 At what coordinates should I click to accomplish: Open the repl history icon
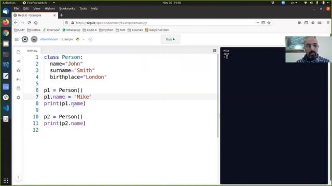pos(90,39)
